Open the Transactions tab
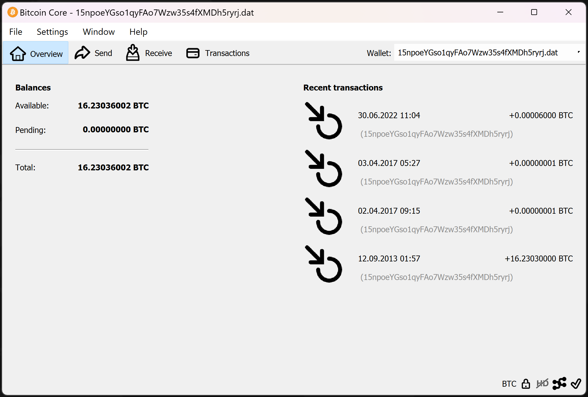The height and width of the screenshot is (397, 588). coord(218,53)
